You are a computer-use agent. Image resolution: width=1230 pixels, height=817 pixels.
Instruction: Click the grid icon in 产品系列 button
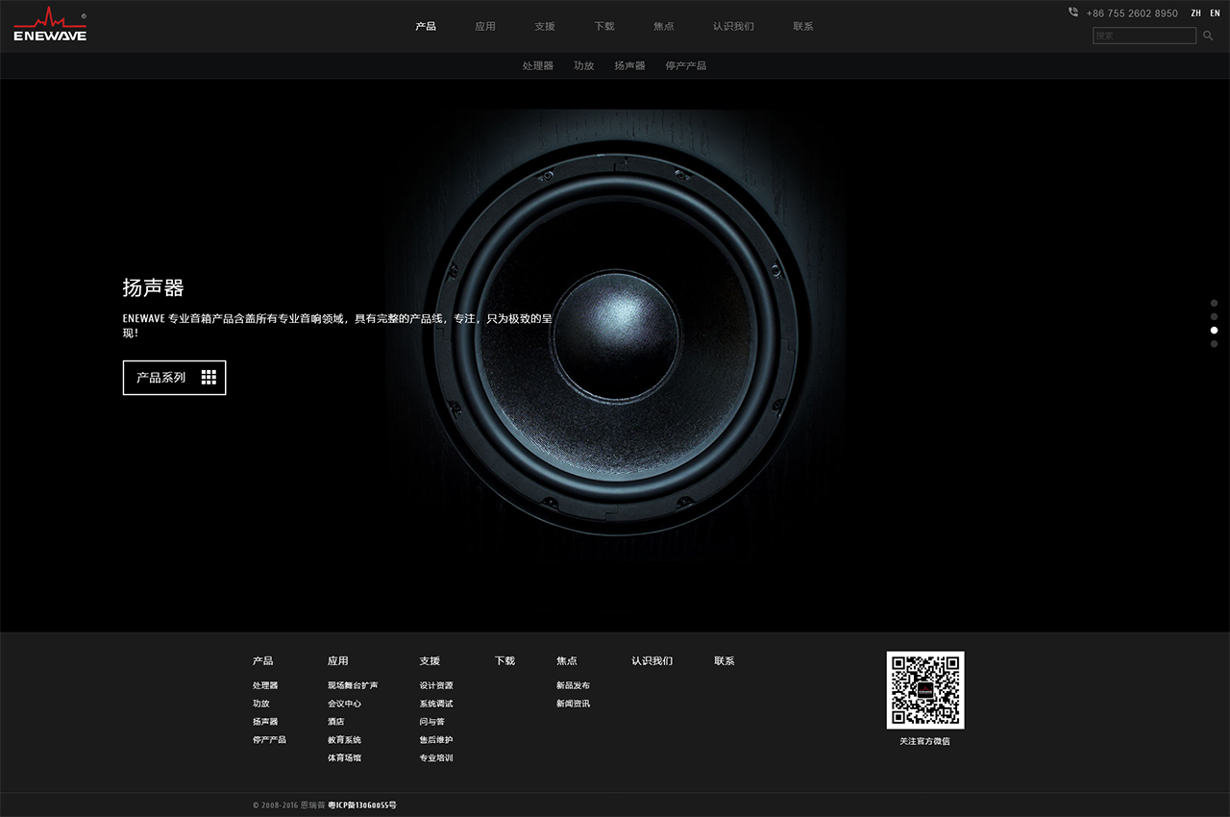tap(209, 378)
